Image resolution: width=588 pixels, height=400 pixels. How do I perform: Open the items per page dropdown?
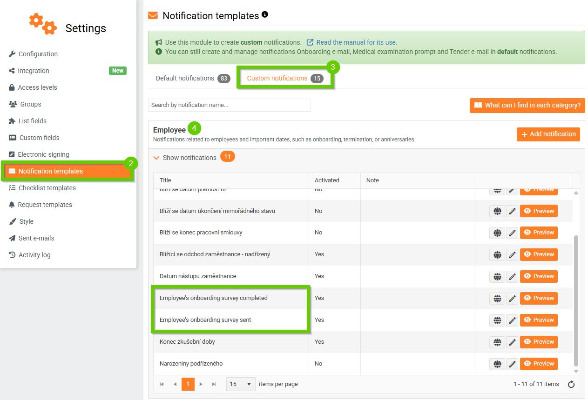click(x=241, y=384)
